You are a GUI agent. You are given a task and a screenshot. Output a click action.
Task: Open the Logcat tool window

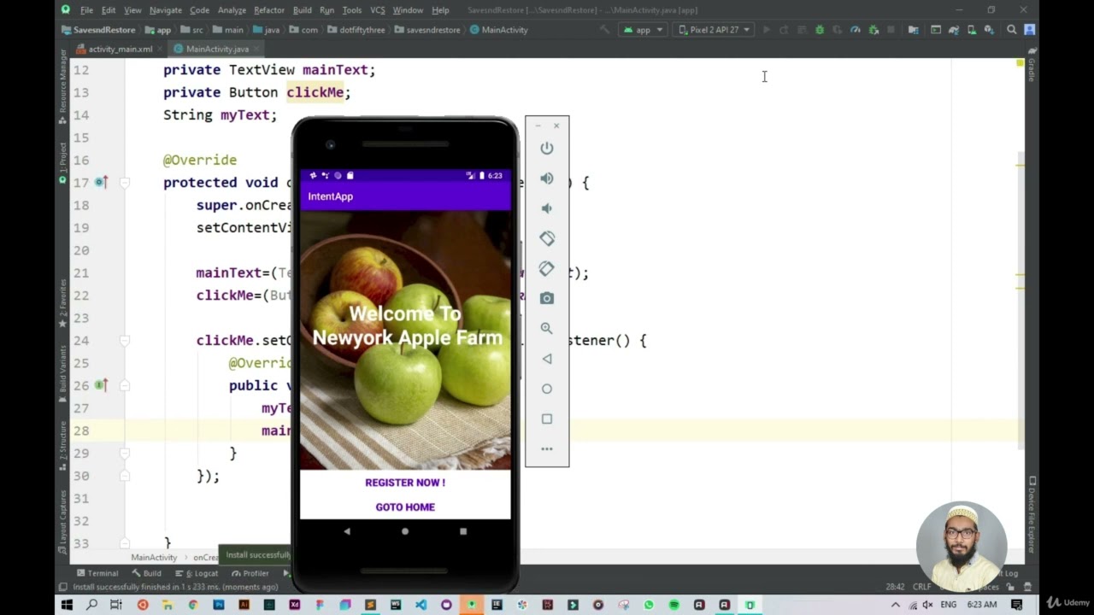click(196, 573)
